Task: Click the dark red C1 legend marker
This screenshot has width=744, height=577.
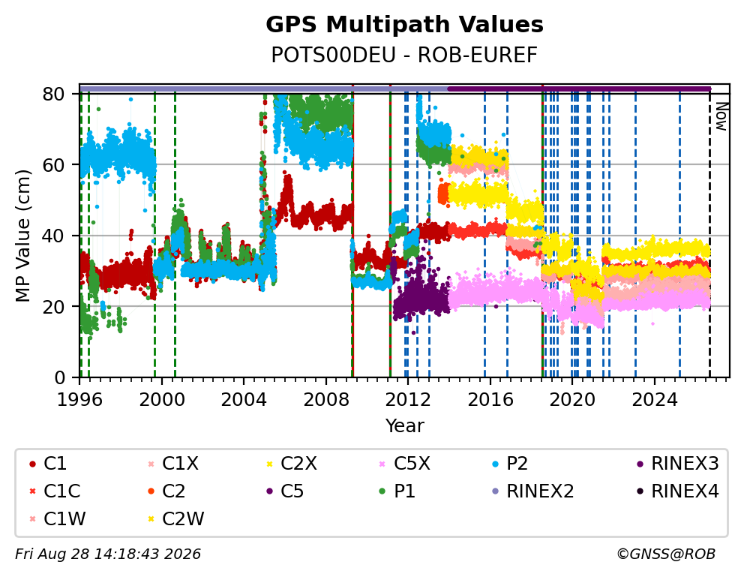Action: [32, 464]
